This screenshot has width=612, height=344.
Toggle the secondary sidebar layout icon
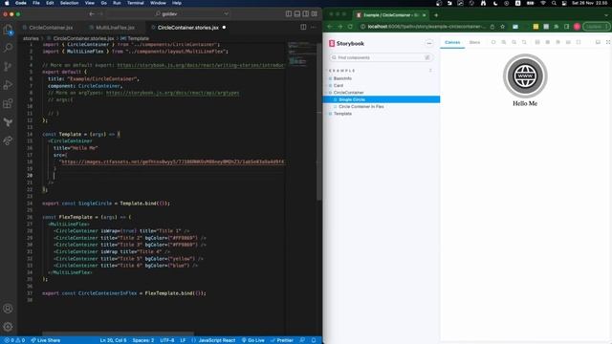(x=306, y=13)
